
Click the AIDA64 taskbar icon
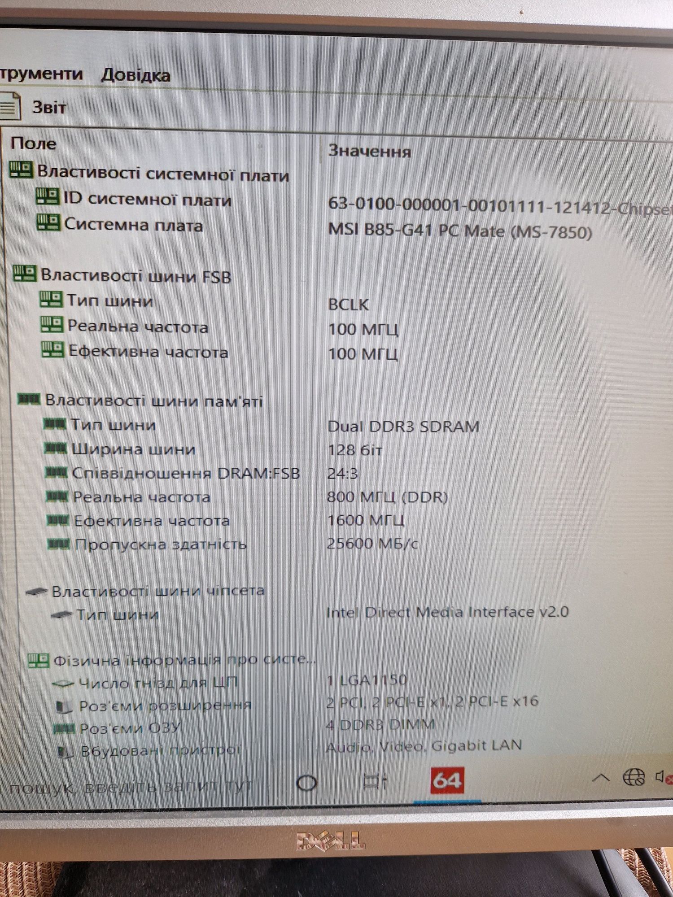(x=447, y=780)
